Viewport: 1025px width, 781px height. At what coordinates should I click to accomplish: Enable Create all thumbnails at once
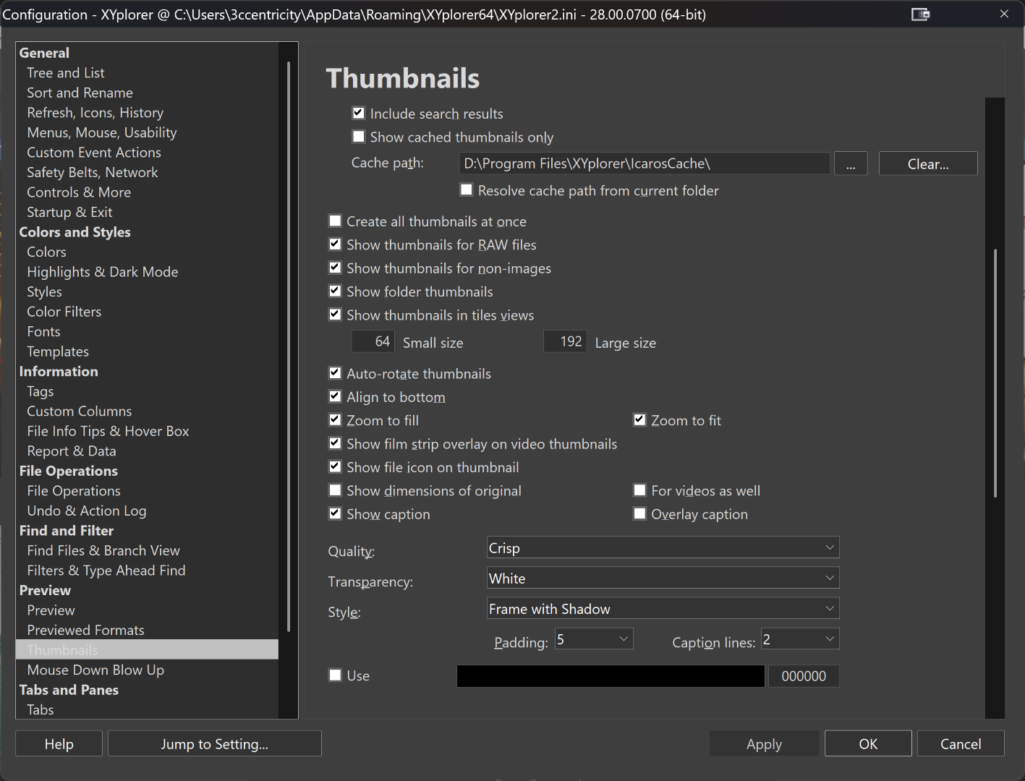click(x=336, y=221)
